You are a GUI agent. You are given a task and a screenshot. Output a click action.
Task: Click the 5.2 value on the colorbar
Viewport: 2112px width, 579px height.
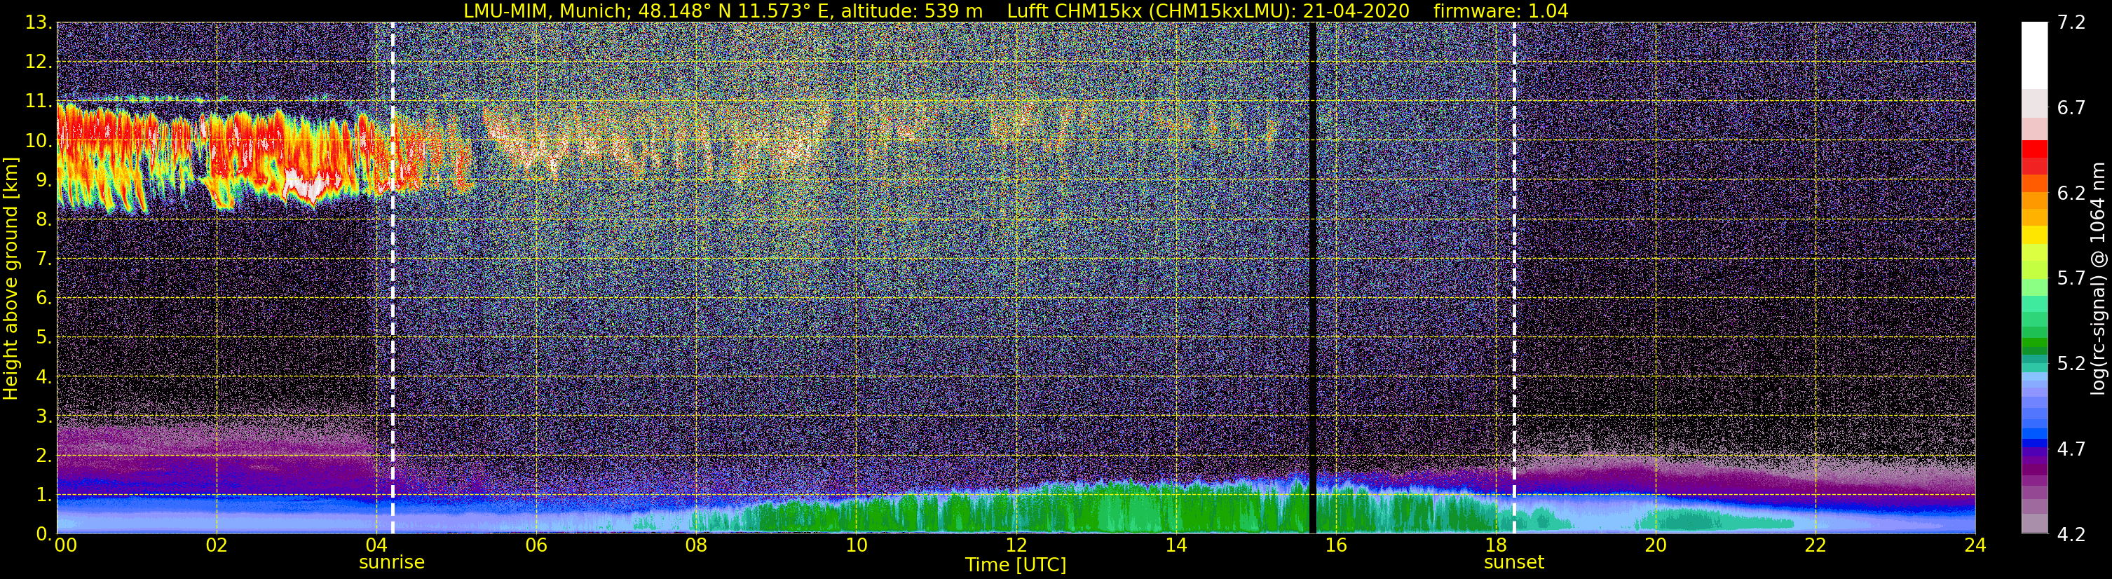(2071, 364)
